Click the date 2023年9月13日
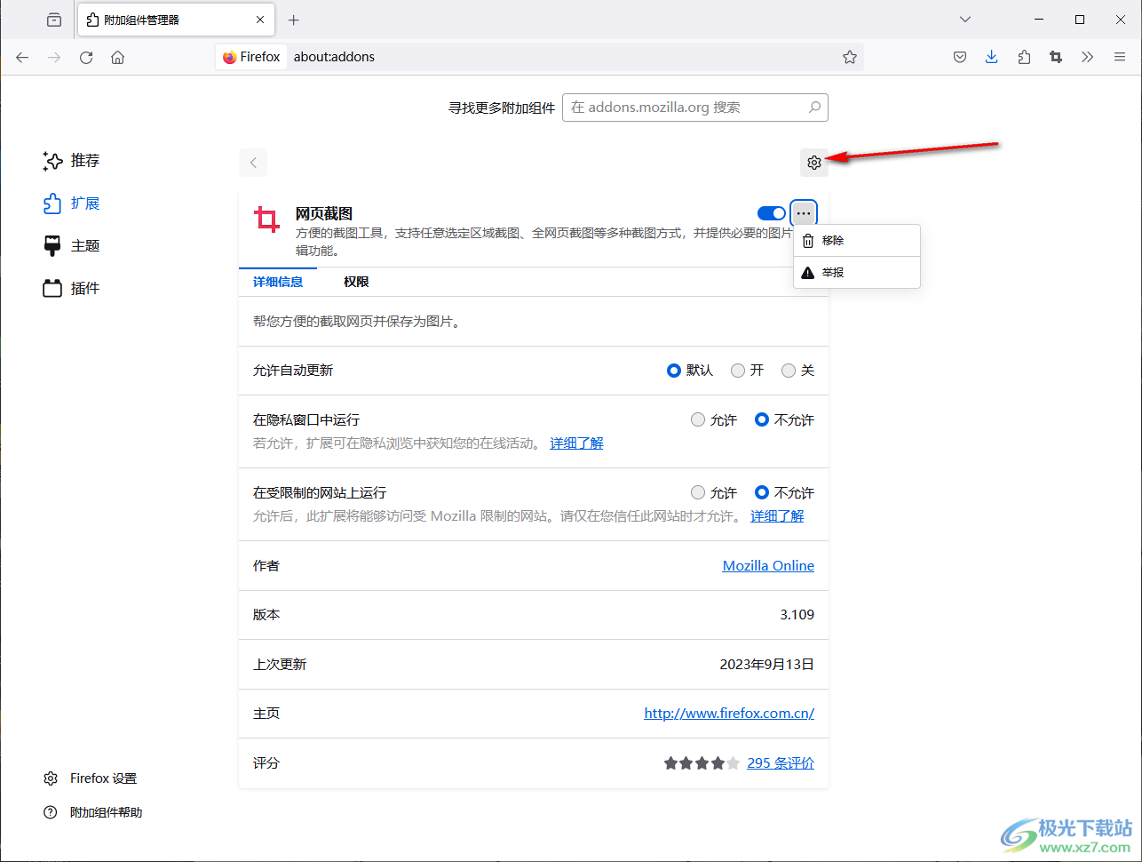 click(767, 665)
